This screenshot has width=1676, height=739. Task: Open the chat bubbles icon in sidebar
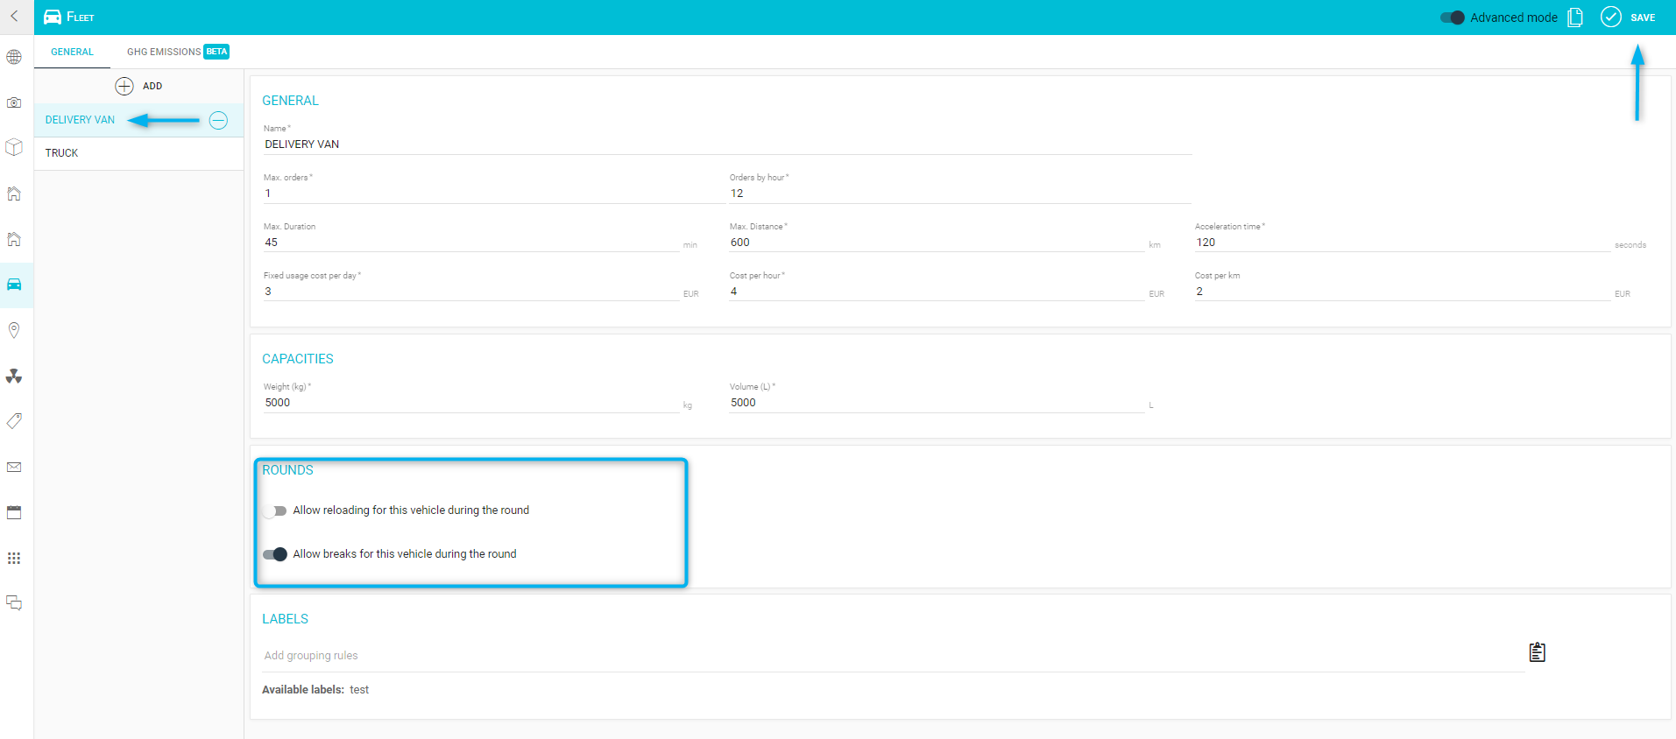click(x=14, y=603)
